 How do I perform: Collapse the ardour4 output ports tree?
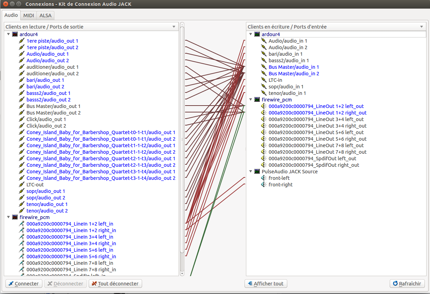pyautogui.click(x=9, y=34)
